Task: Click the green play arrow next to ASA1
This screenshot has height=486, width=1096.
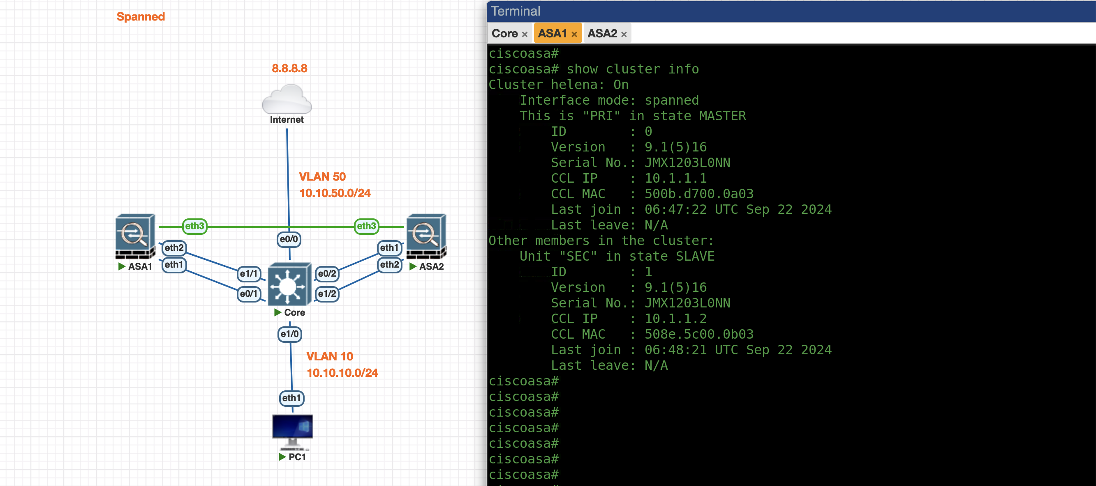Action: click(x=122, y=266)
